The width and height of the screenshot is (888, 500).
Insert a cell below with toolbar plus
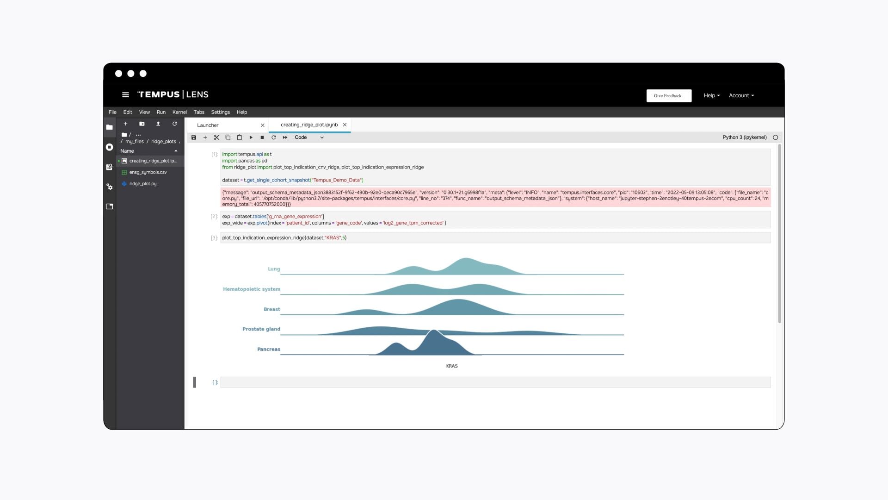(x=205, y=137)
